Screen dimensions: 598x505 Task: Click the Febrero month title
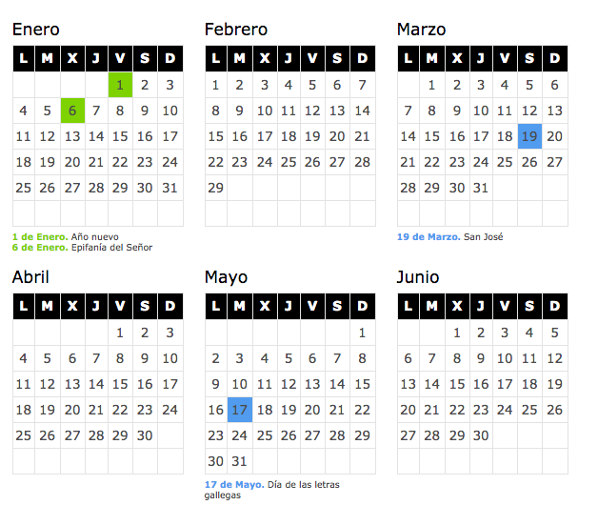(236, 30)
